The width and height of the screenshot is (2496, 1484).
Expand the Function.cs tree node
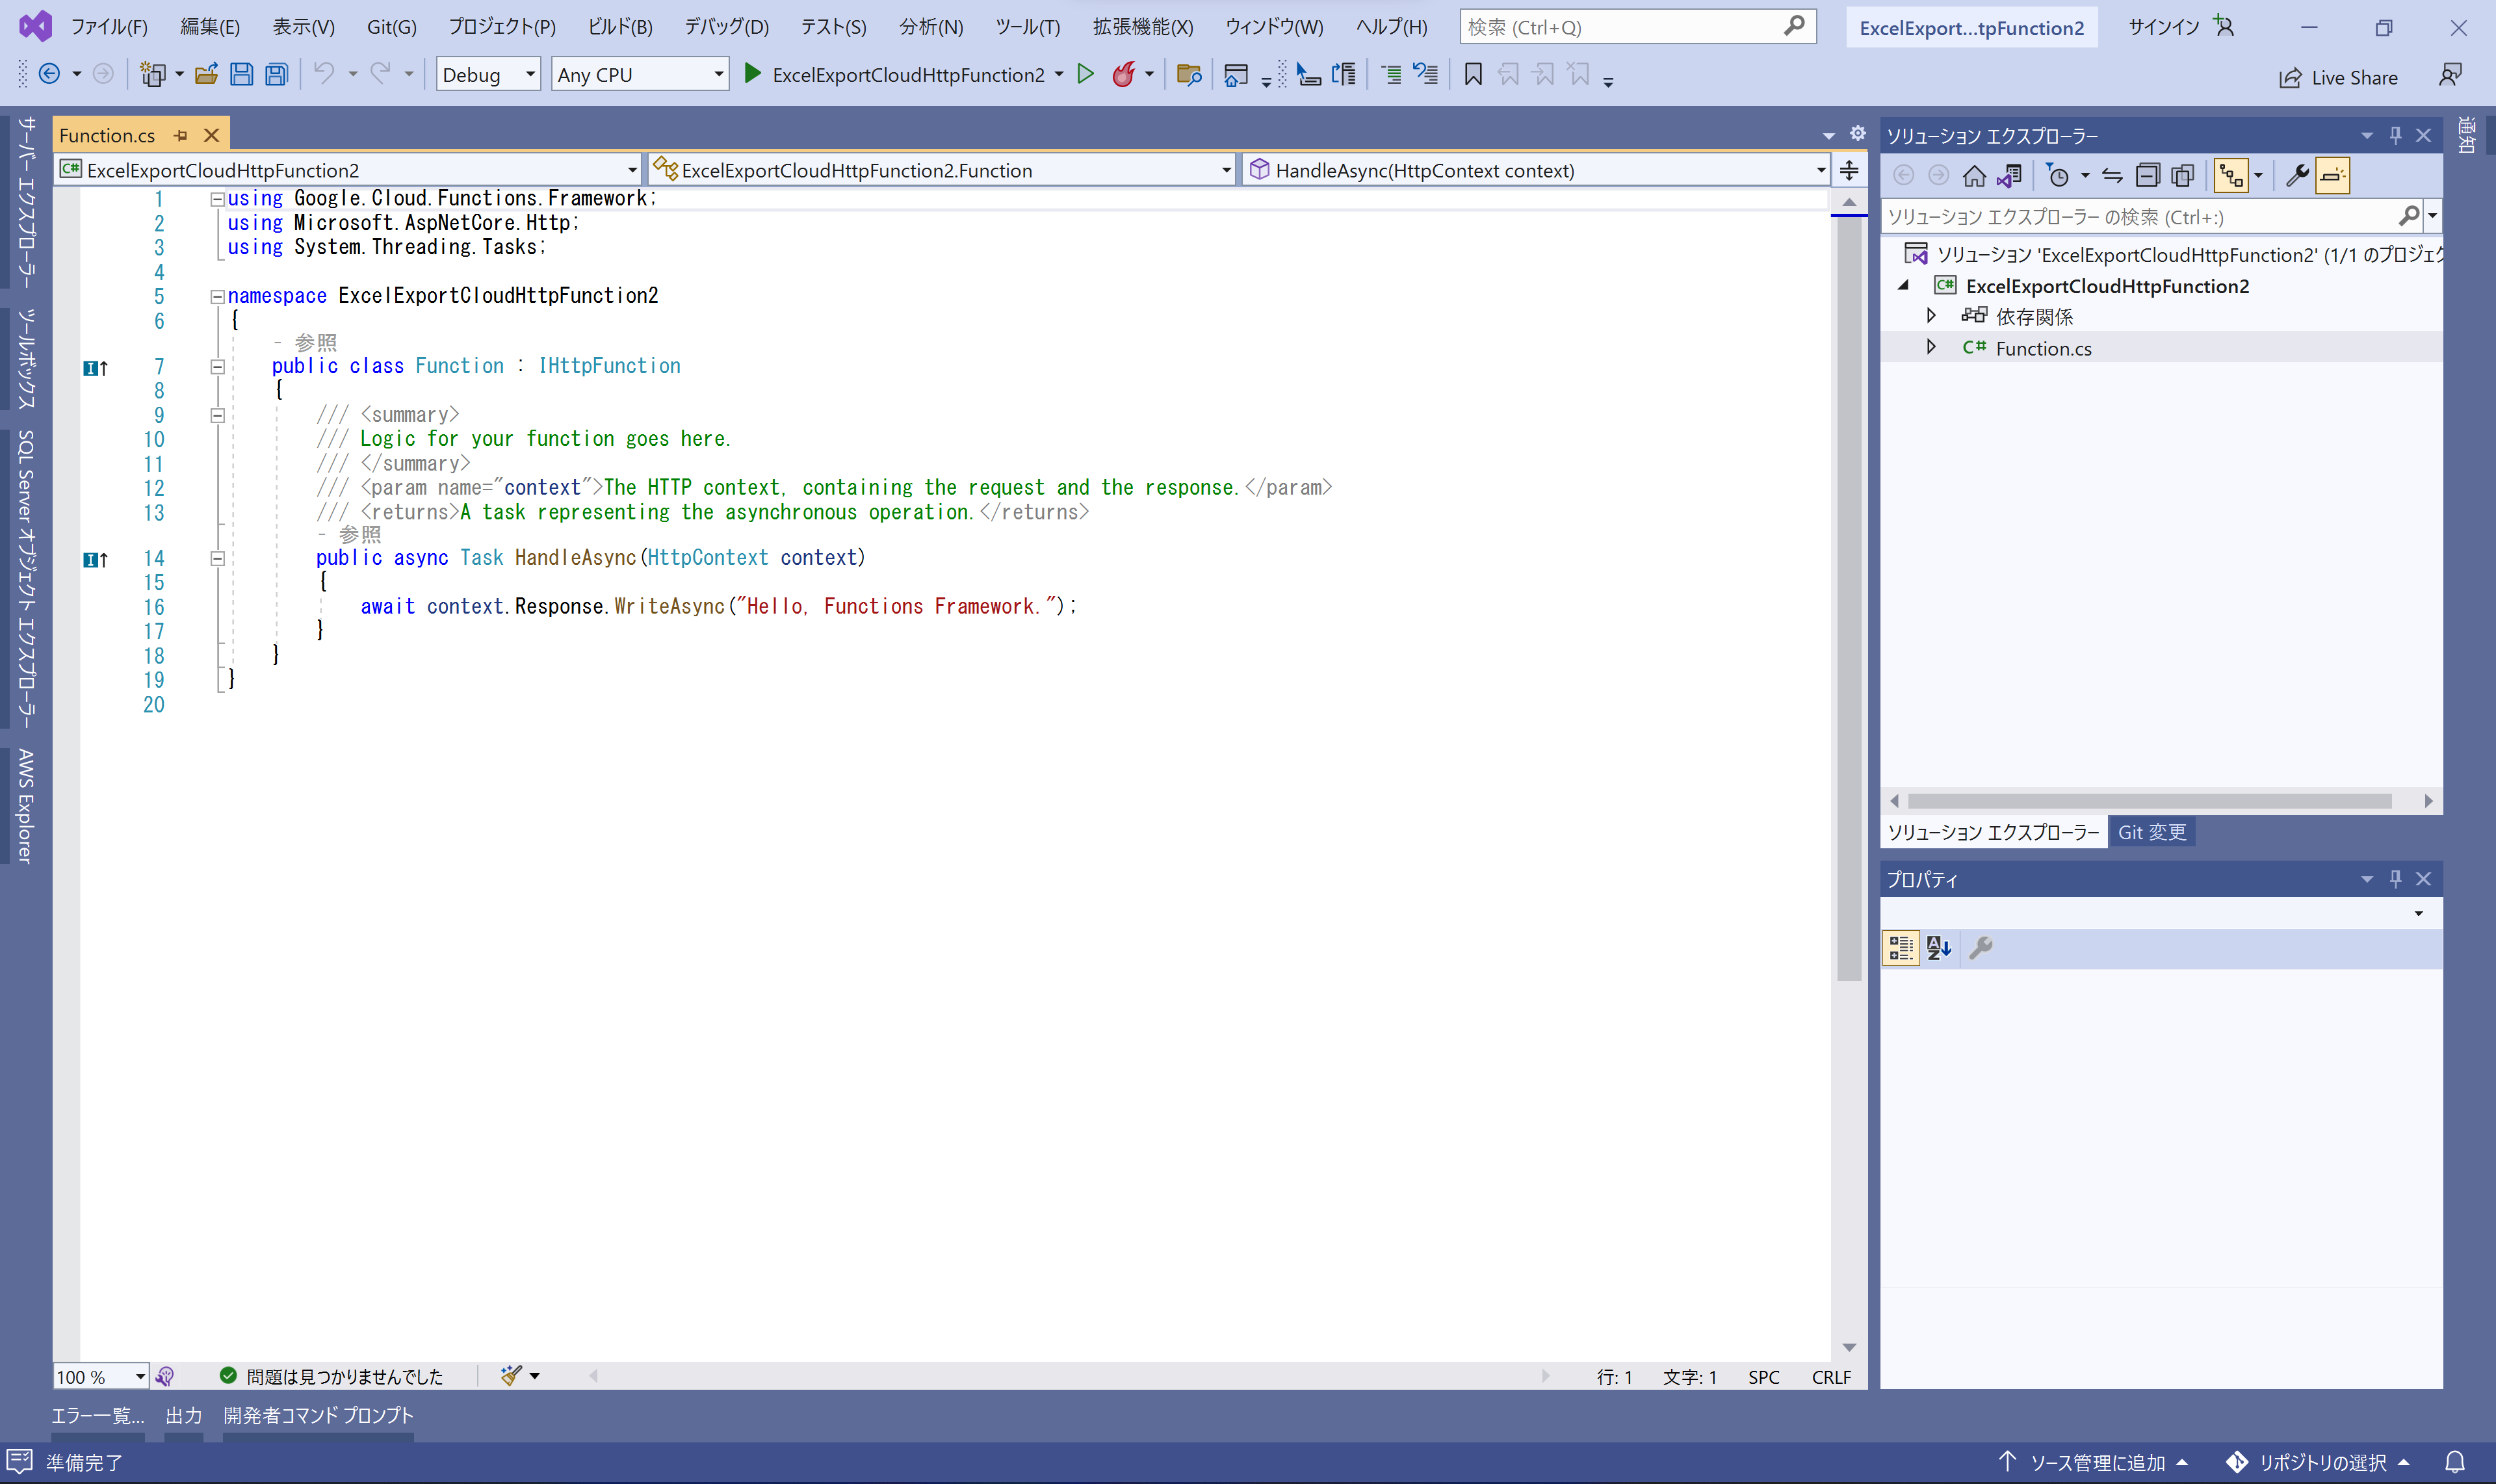click(x=1931, y=347)
